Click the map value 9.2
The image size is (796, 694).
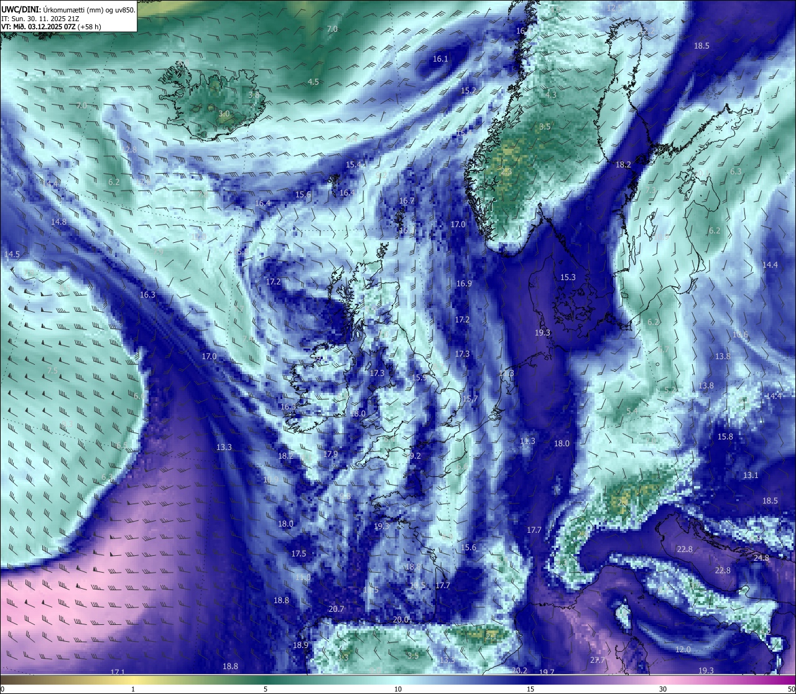[415, 456]
